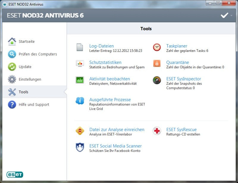Launch ESET SysInspector link
238x183 pixels.
click(x=184, y=79)
